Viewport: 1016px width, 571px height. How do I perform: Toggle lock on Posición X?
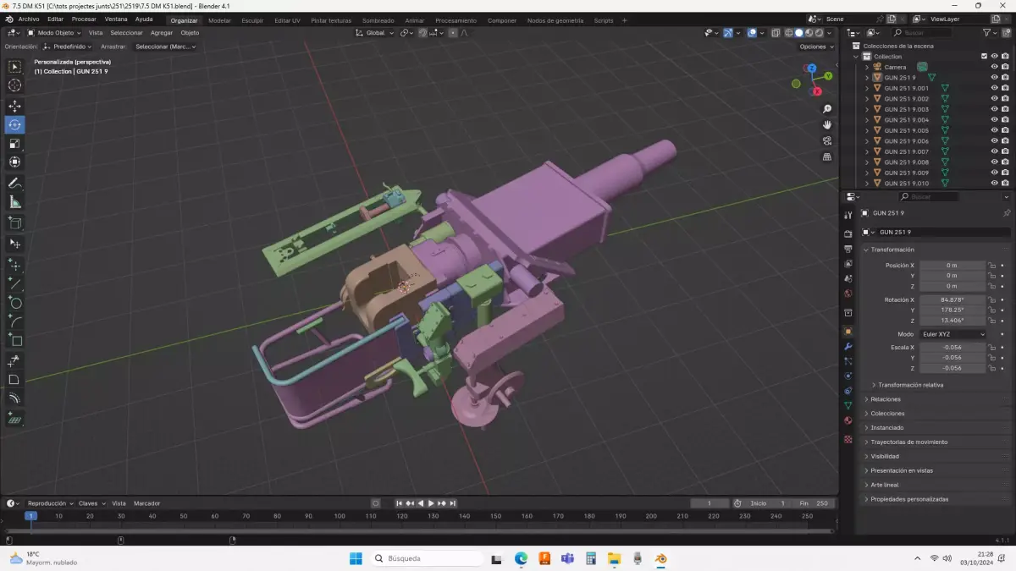[992, 266]
